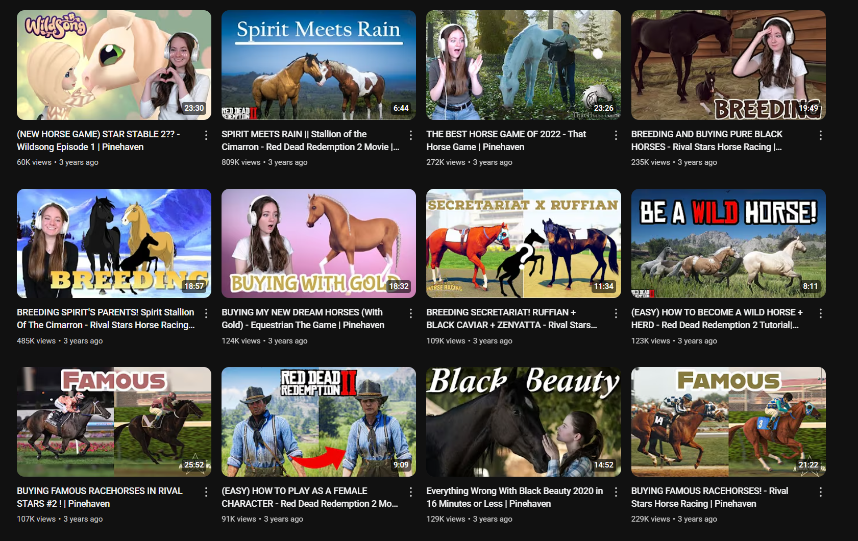Open more options for Wildsong Episode 1 video
858x541 pixels.
tap(206, 135)
